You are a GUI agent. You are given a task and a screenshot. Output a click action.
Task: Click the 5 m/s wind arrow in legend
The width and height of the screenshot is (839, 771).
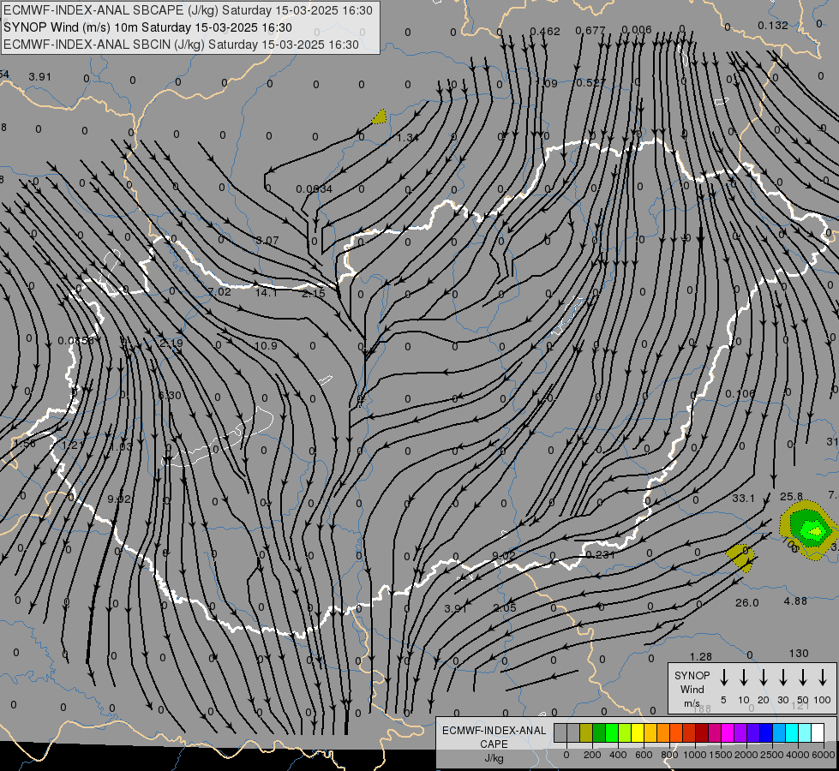(724, 678)
